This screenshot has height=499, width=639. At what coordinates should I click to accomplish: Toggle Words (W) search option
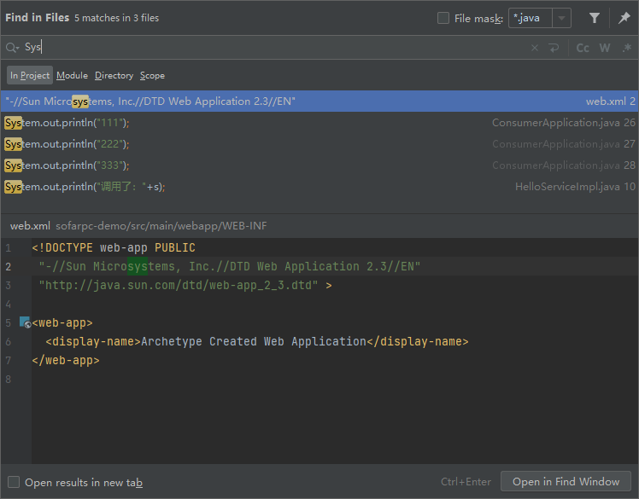pyautogui.click(x=605, y=48)
